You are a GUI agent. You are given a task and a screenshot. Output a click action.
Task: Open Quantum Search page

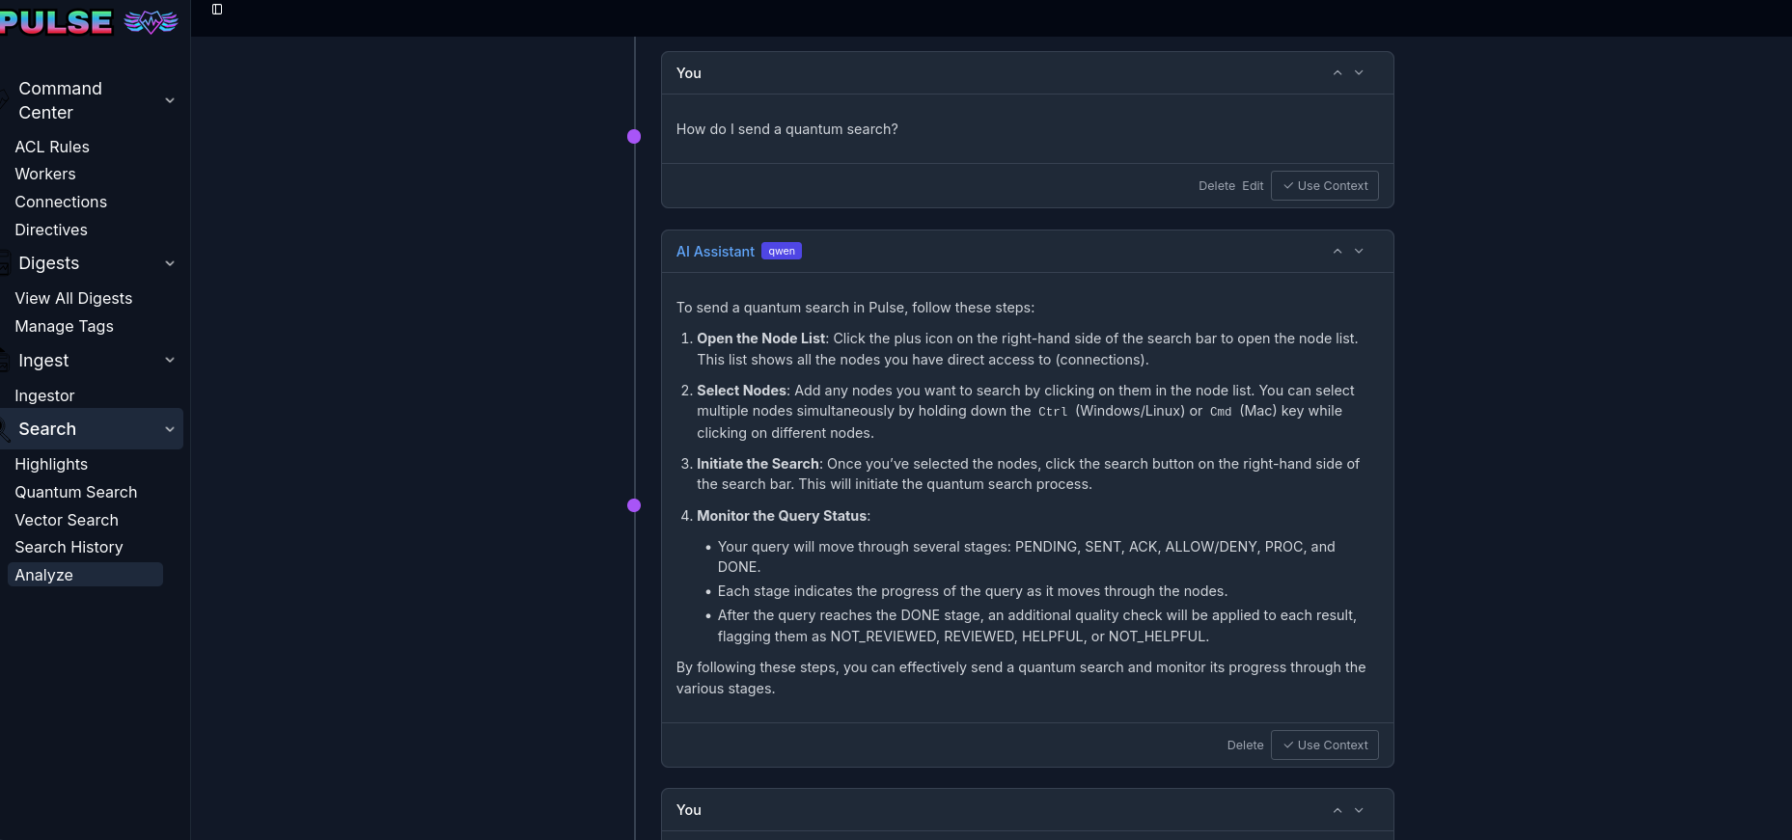point(76,492)
